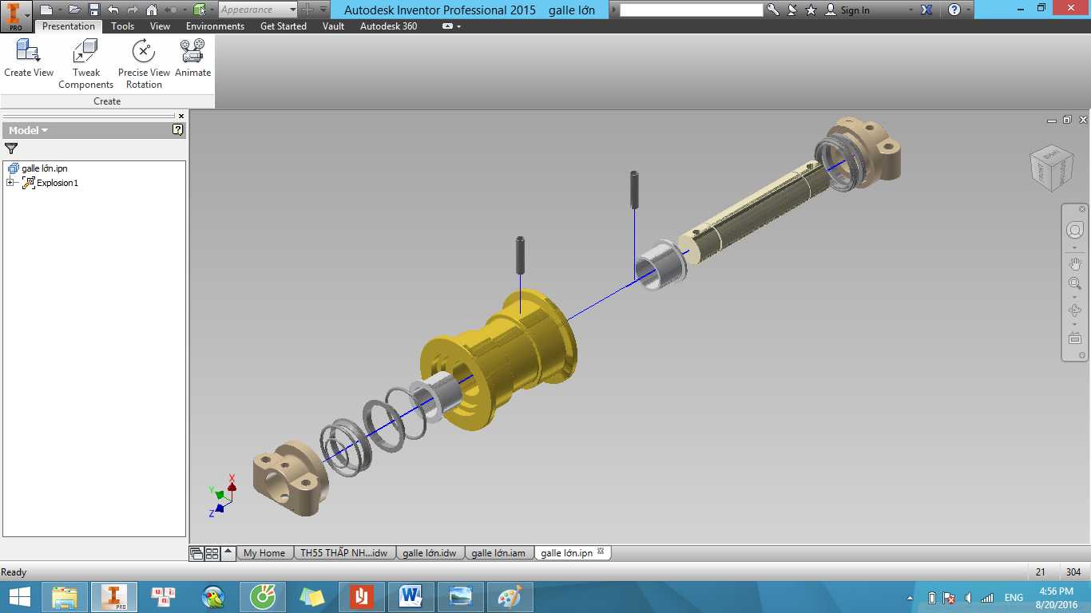1091x613 pixels.
Task: Open the Autodesk 360 ribbon tab
Action: point(389,26)
